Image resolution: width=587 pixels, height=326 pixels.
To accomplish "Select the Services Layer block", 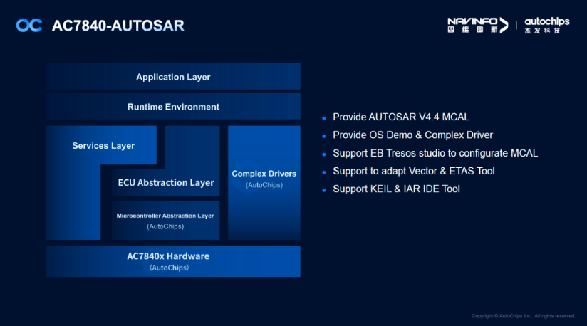I will (103, 147).
